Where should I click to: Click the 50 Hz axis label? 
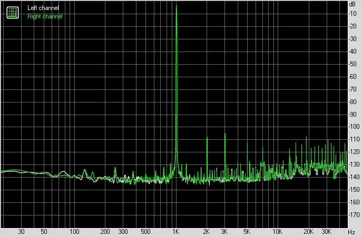click(44, 232)
